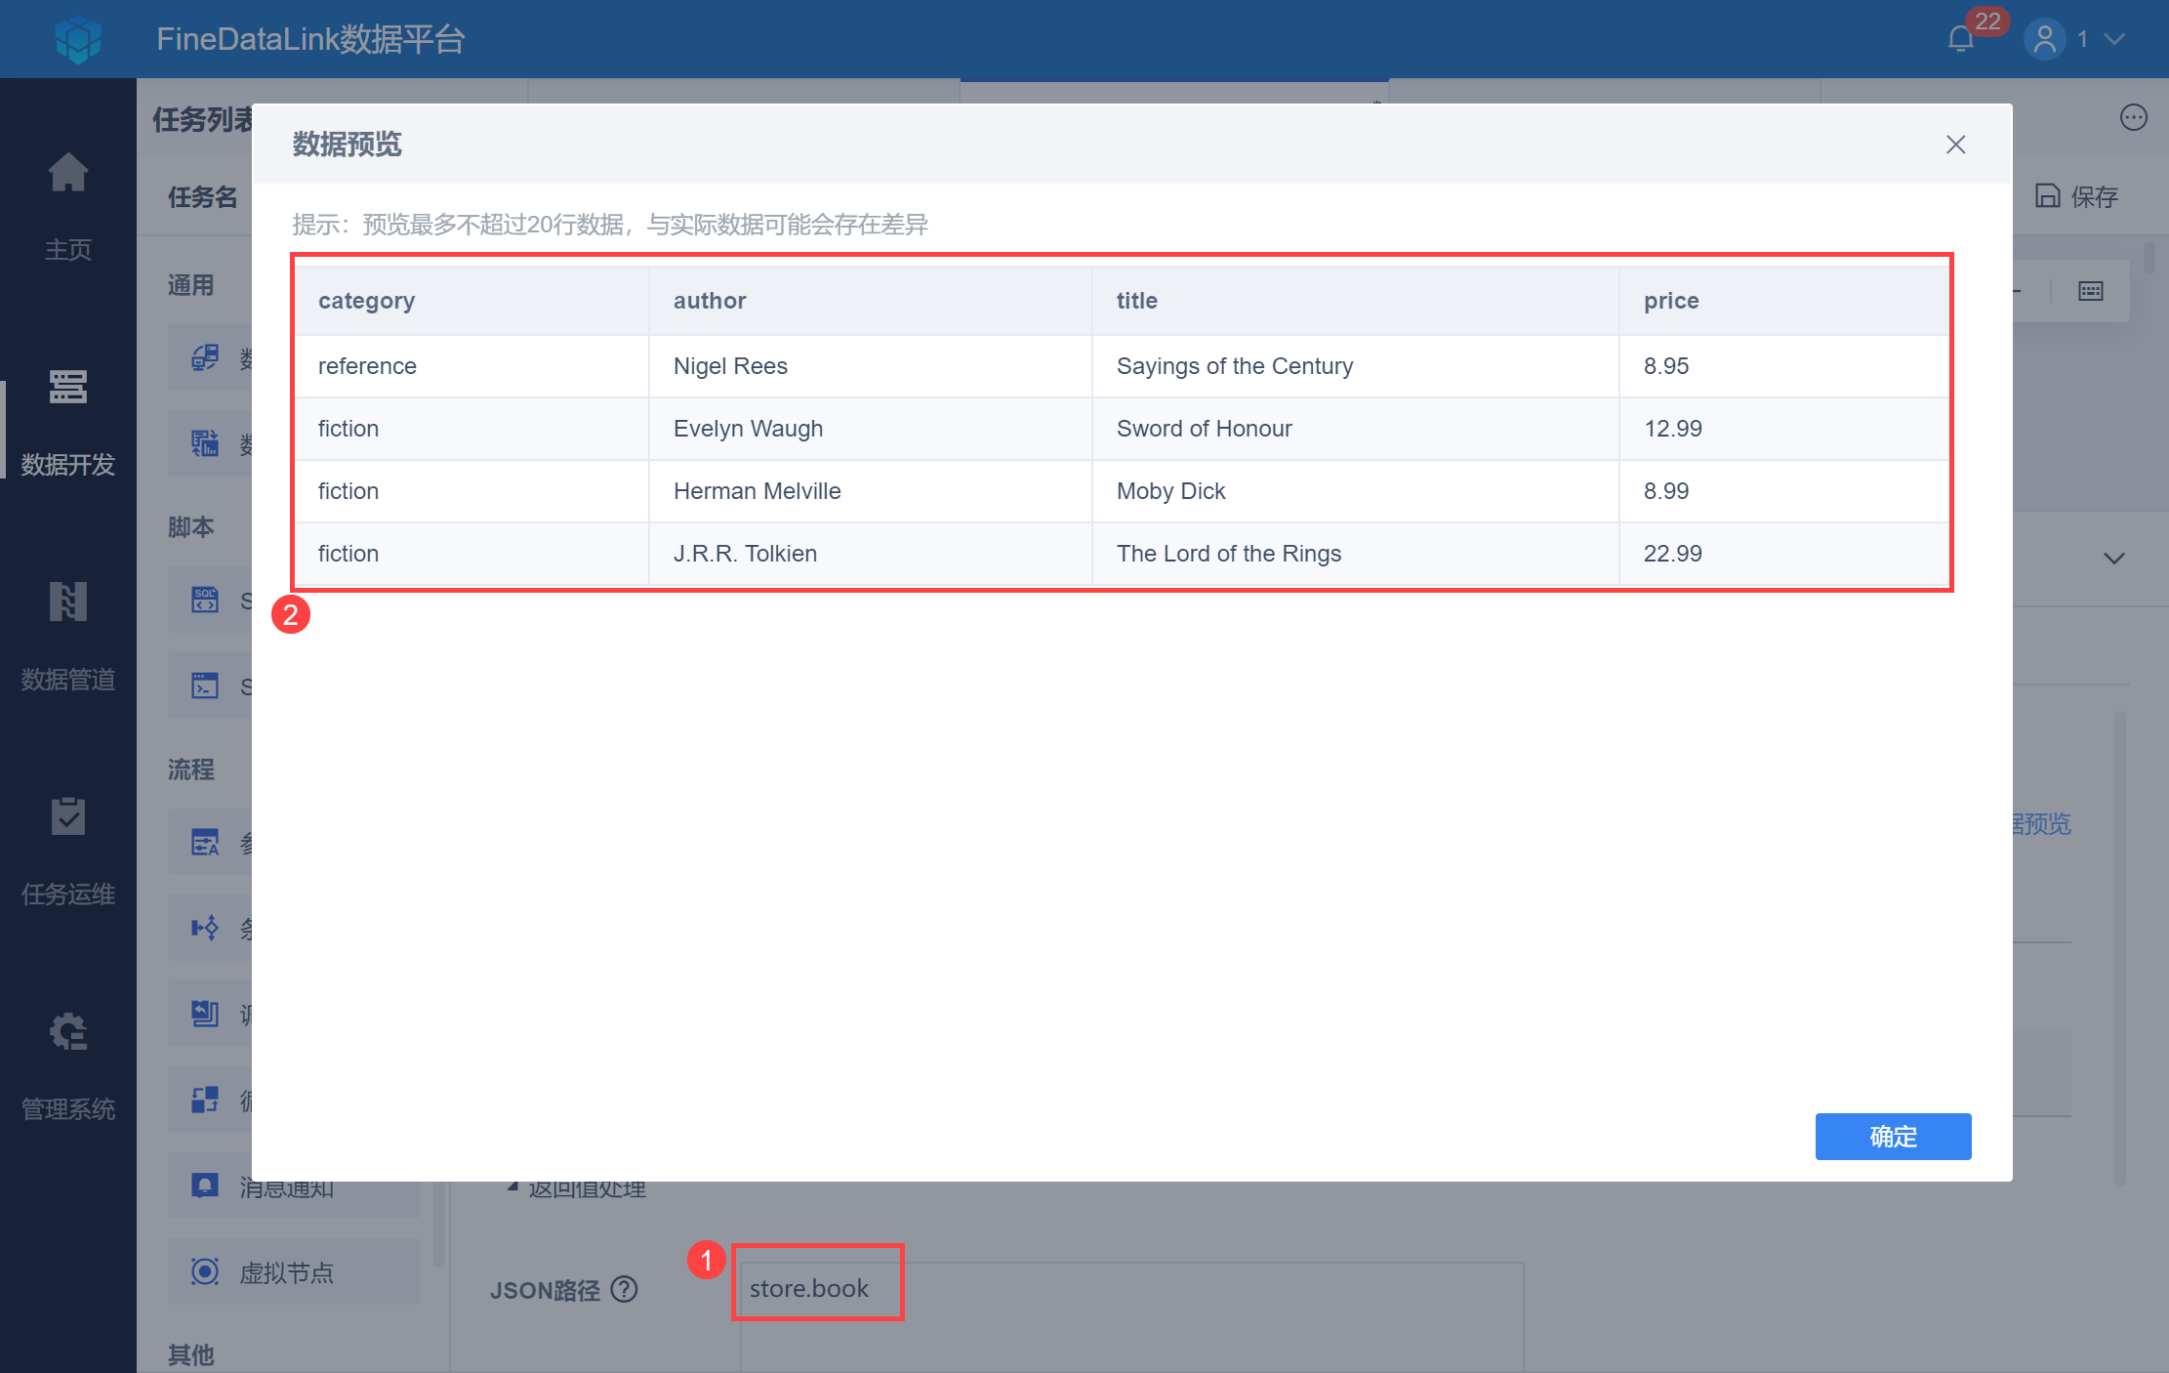Click 确定 to confirm preview
The height and width of the screenshot is (1373, 2169).
click(1892, 1136)
